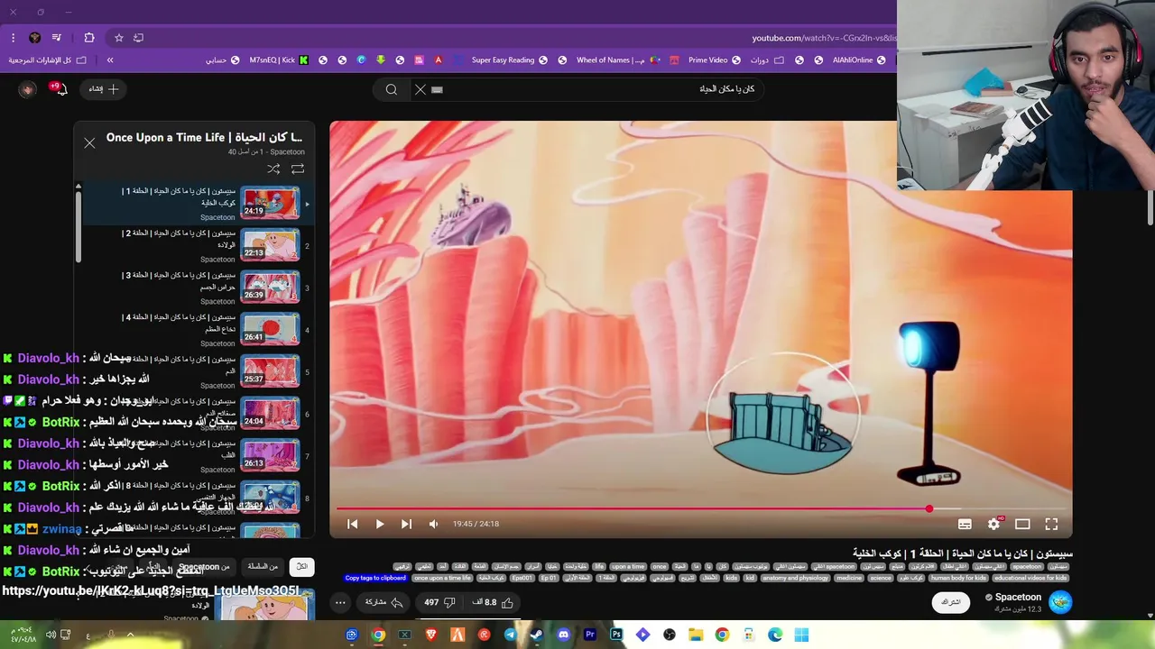Click the progress bar scrubber handle
The width and height of the screenshot is (1155, 649).
(x=929, y=509)
